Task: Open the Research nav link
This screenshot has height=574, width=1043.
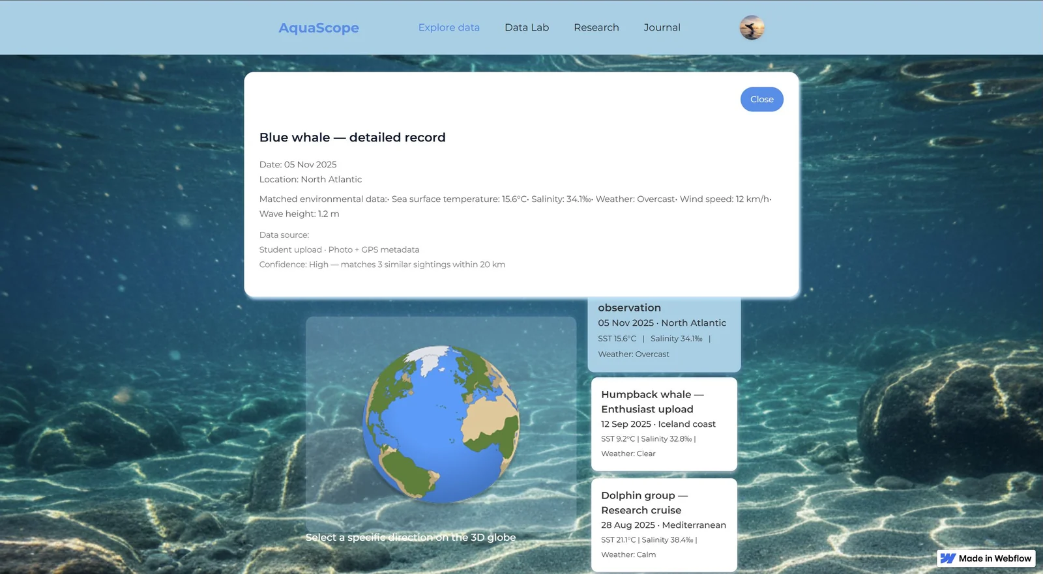Action: click(x=596, y=27)
